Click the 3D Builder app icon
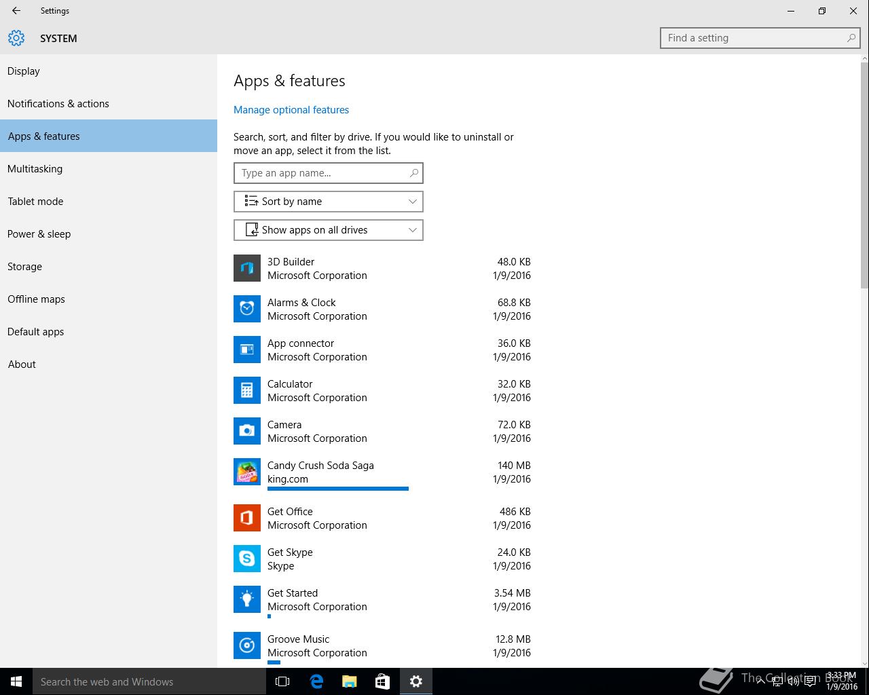The width and height of the screenshot is (869, 695). pyautogui.click(x=247, y=268)
